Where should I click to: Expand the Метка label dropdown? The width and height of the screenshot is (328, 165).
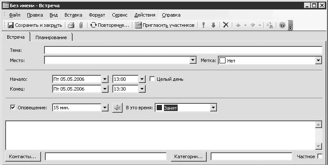click(x=318, y=61)
